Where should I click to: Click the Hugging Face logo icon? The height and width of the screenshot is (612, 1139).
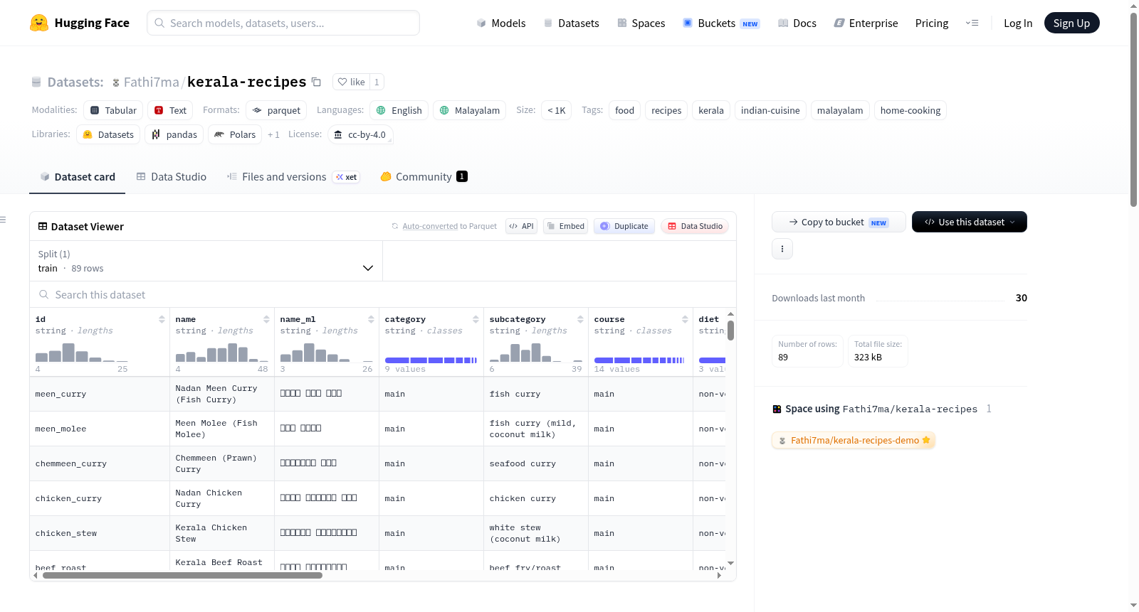tap(39, 23)
